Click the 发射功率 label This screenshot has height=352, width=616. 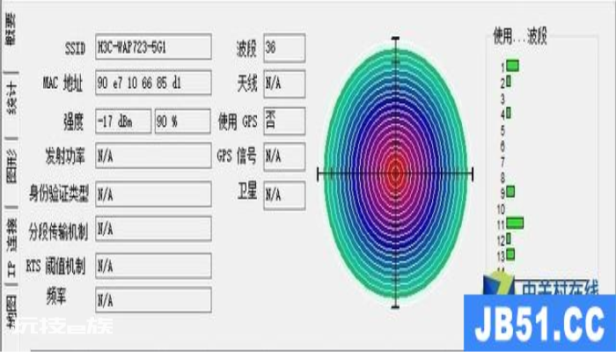tap(65, 157)
